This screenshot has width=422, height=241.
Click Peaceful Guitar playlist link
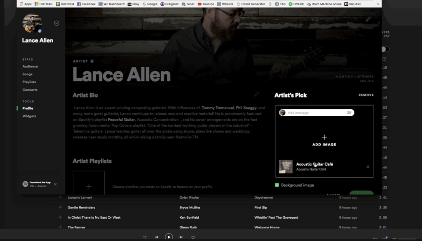[x=122, y=120]
